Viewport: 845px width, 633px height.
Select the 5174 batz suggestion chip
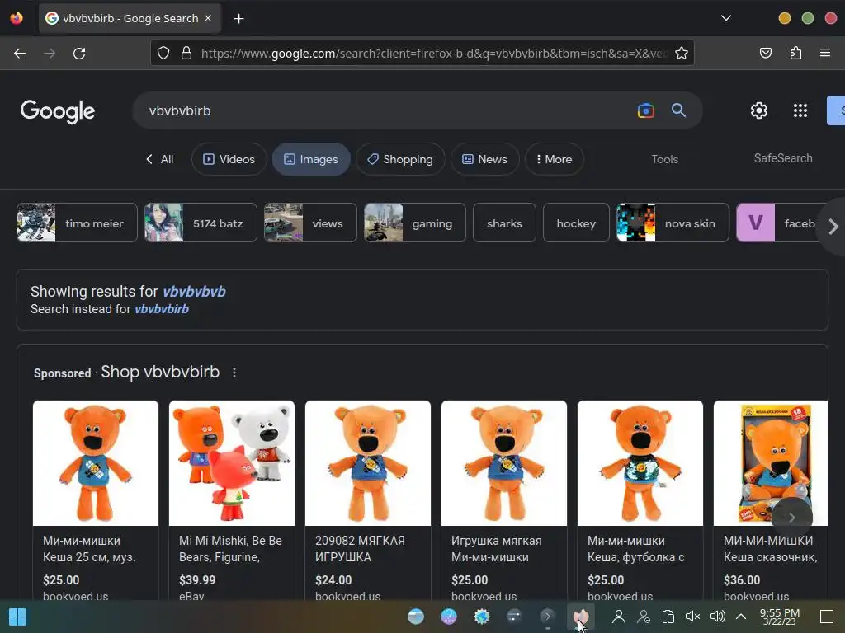(x=201, y=223)
